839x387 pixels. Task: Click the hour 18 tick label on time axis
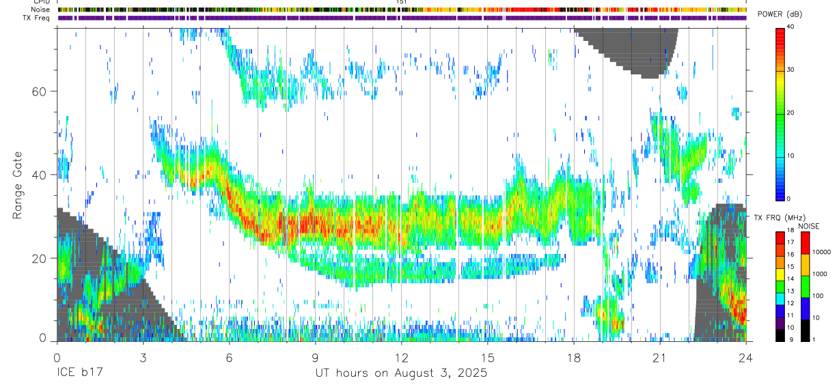click(573, 357)
